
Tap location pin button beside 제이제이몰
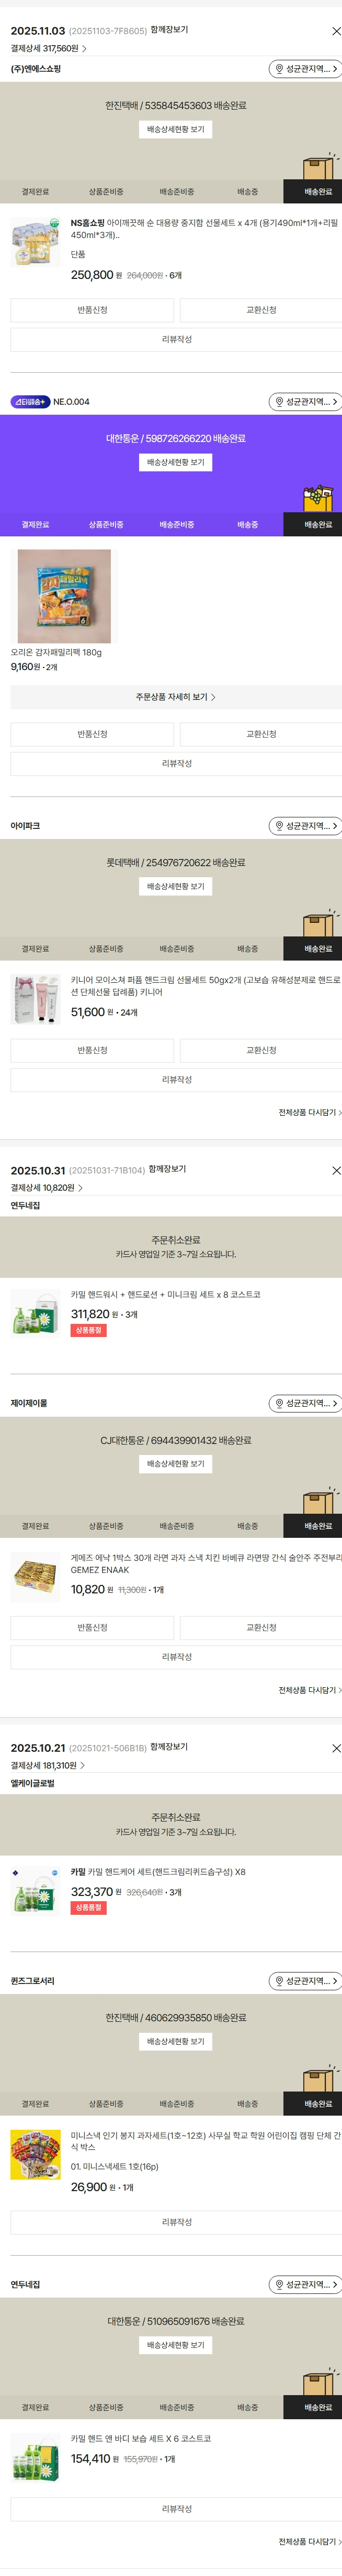click(304, 1403)
